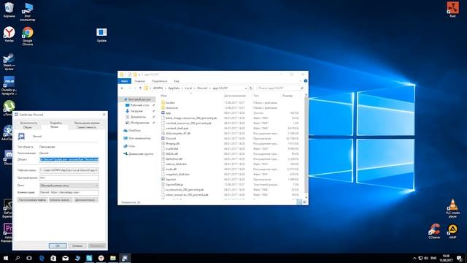Open File Explorer taskbar icon
The width and height of the screenshot is (467, 263).
pos(113,258)
